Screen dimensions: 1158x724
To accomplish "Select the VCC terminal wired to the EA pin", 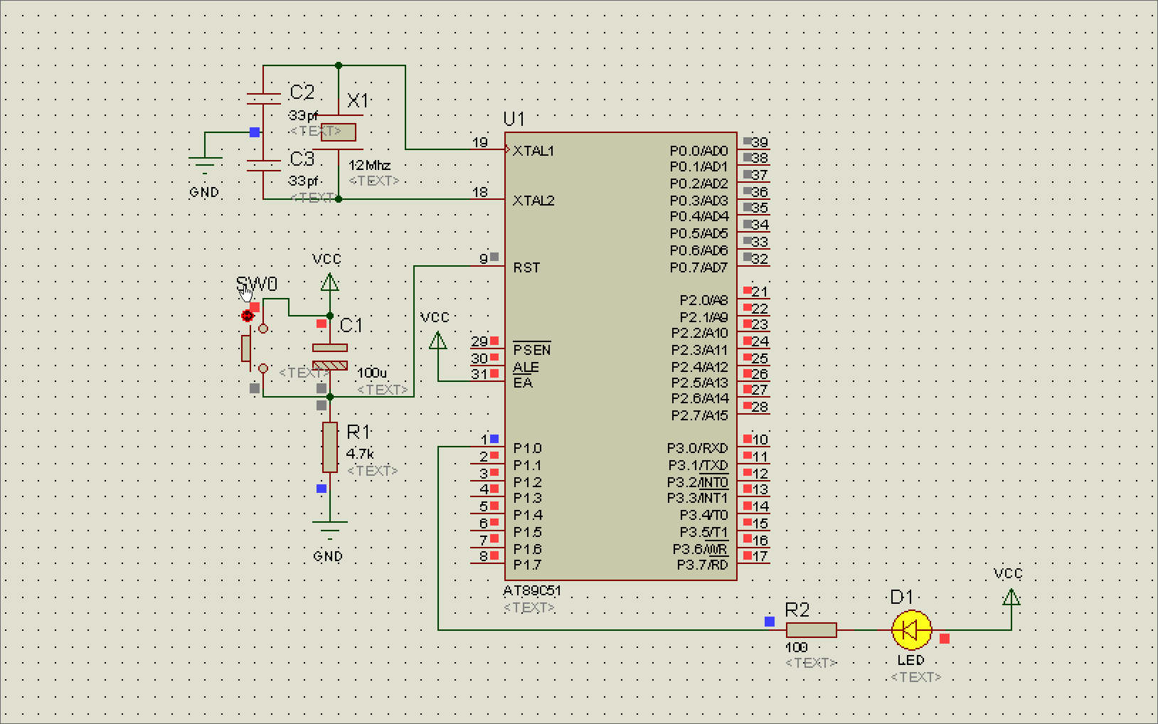I will [438, 341].
